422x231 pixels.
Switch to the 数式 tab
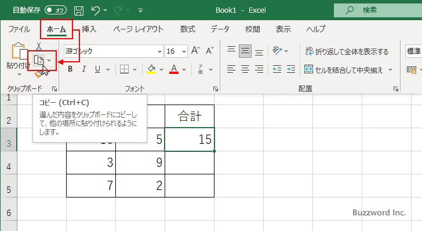(x=188, y=29)
